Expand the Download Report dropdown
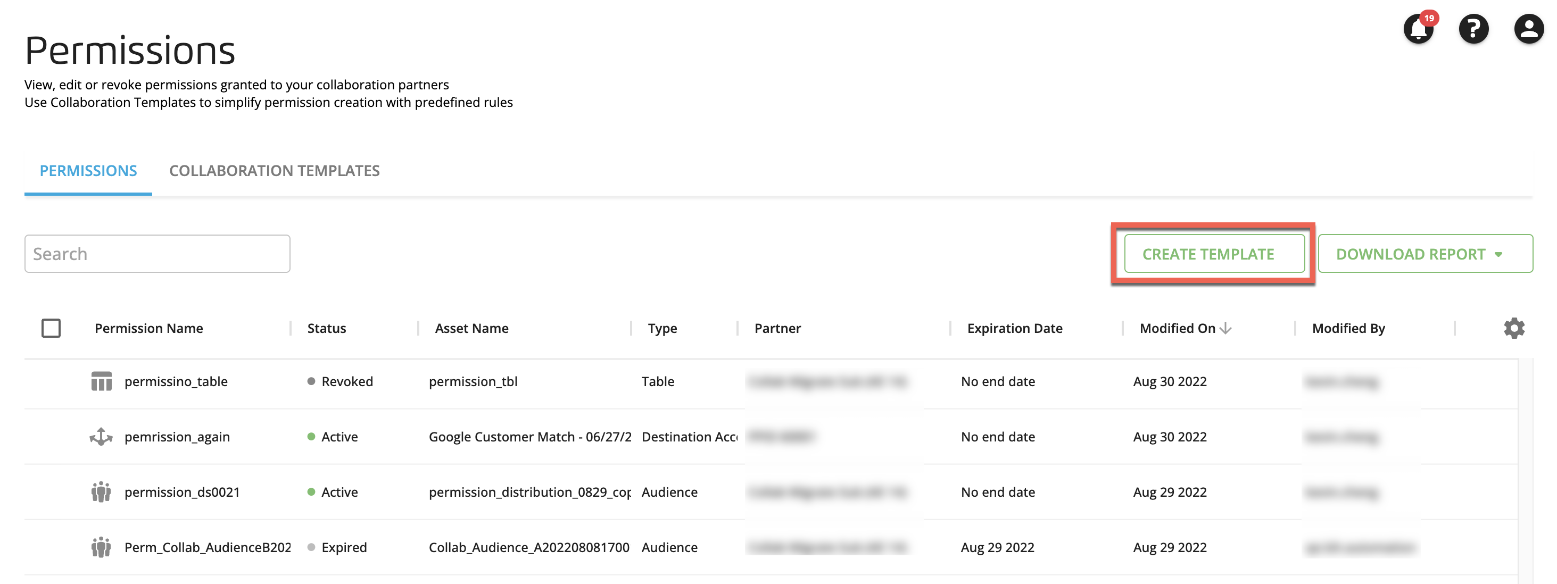Viewport: 1557px width, 584px height. click(x=1425, y=254)
